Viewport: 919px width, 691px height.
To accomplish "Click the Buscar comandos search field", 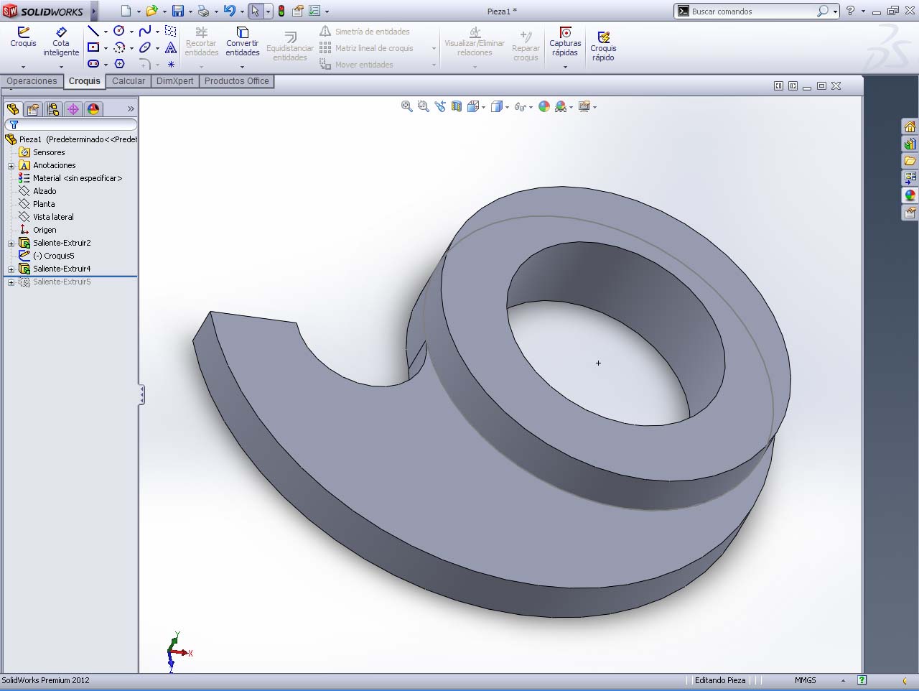I will point(754,11).
